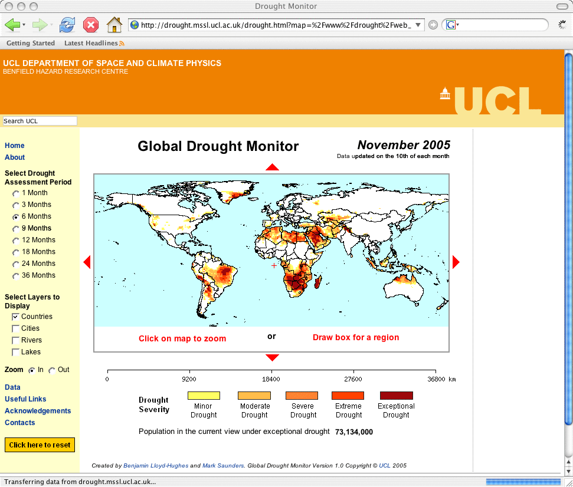The width and height of the screenshot is (573, 487).
Task: Open the URL history dropdown arrow
Action: [418, 25]
